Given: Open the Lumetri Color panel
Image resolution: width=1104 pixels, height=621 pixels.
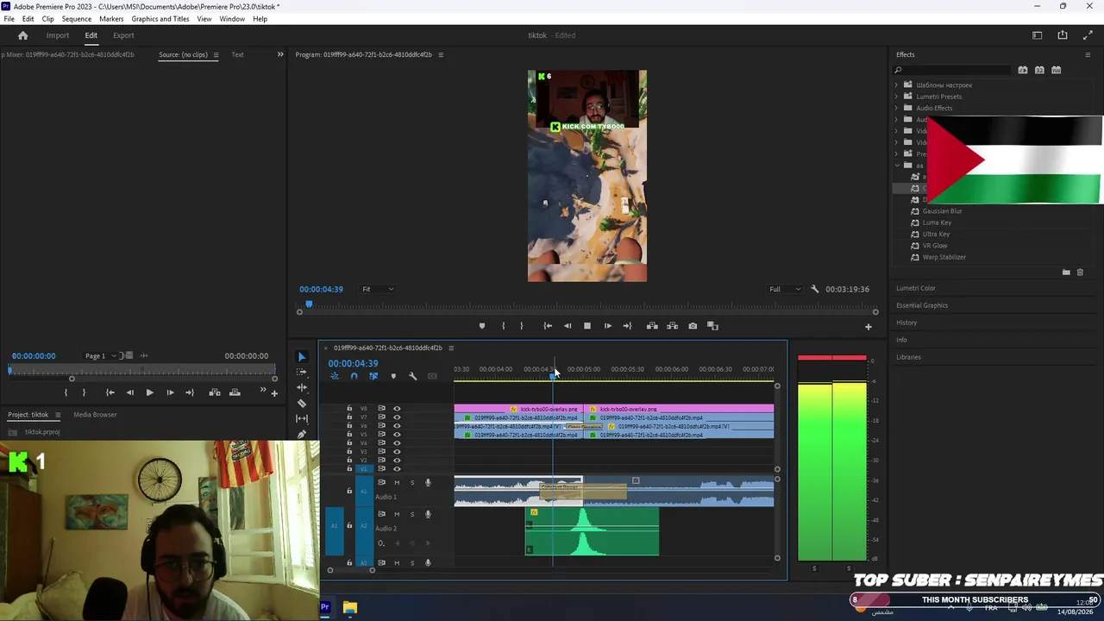Looking at the screenshot, I should pos(916,288).
